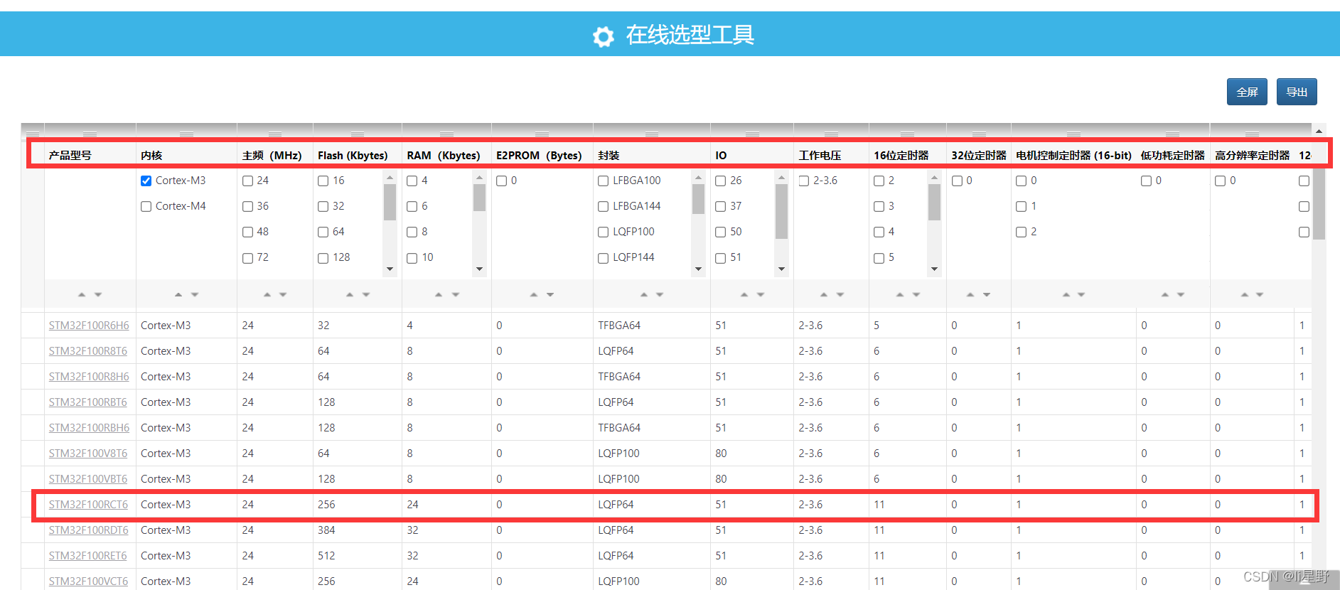Viewport: 1340px width, 590px height.
Task: Click down arrow of RAM filter list
Action: [479, 269]
